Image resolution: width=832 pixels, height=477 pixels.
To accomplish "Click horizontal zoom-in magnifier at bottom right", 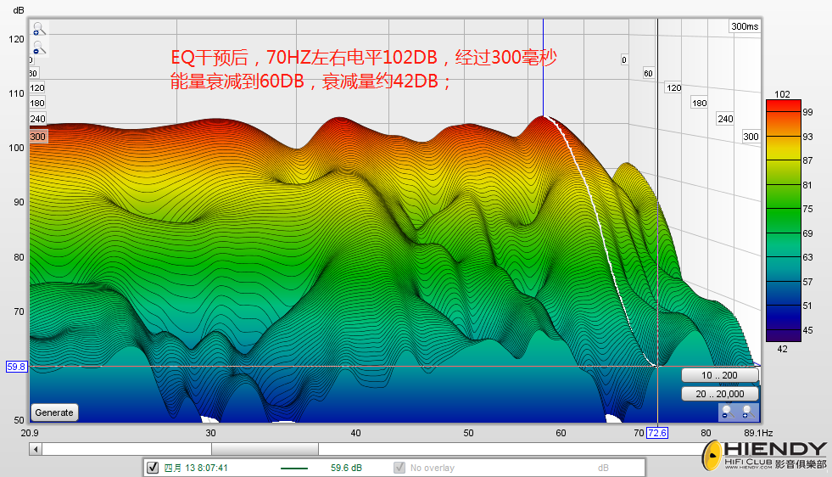I will 746,412.
